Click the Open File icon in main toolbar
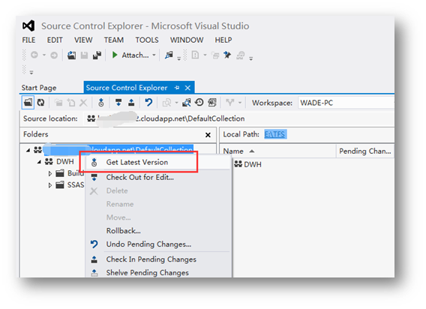This screenshot has height=309, width=426. pyautogui.click(x=71, y=55)
